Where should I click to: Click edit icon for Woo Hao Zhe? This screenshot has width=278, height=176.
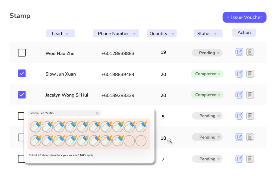239,52
